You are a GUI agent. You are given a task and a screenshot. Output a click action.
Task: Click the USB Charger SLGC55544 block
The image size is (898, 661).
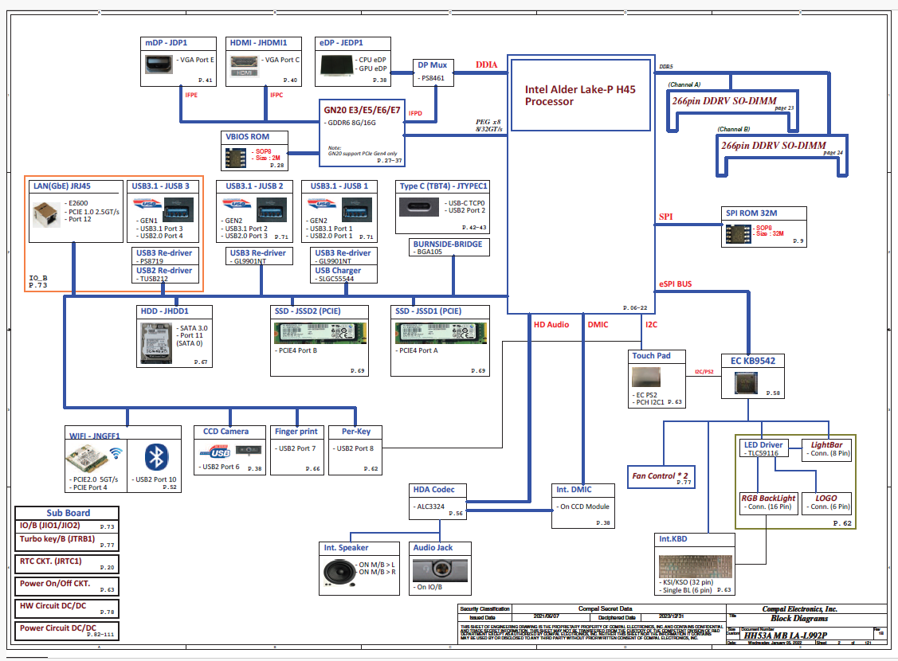point(343,274)
